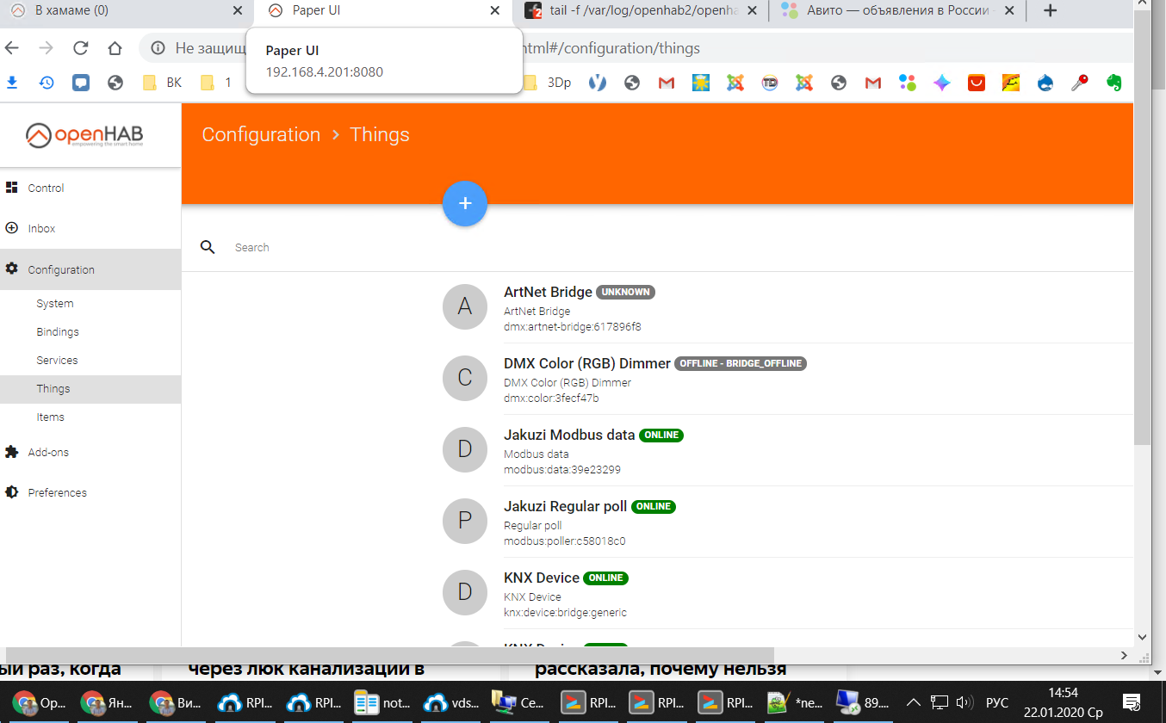Show hidden system tray icons
This screenshot has width=1166, height=723.
pos(914,701)
